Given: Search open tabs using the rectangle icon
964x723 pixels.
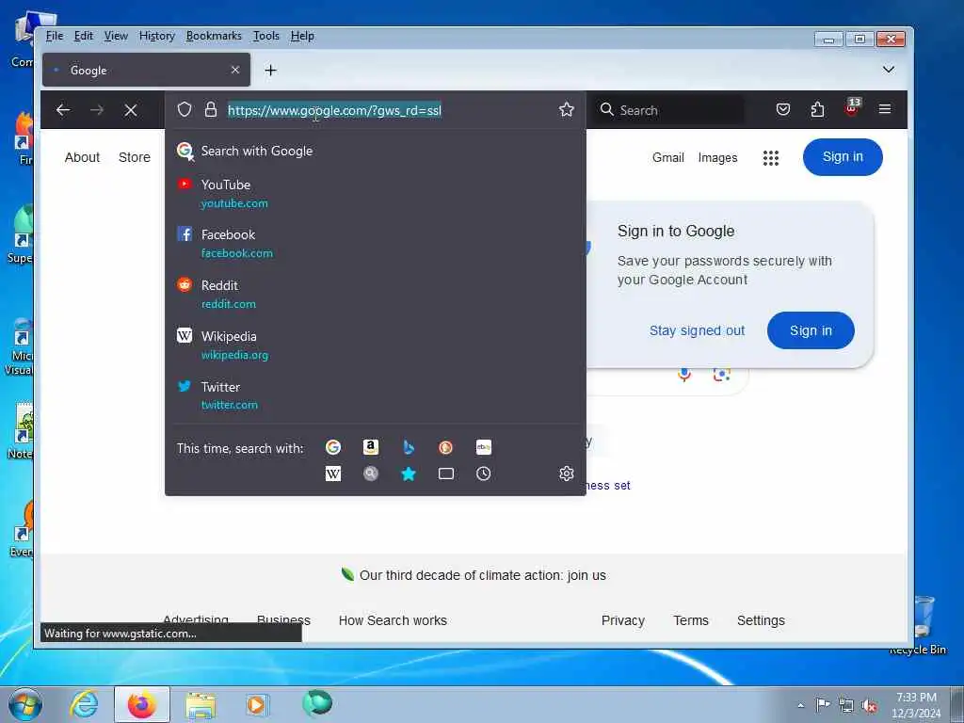Looking at the screenshot, I should tap(445, 474).
